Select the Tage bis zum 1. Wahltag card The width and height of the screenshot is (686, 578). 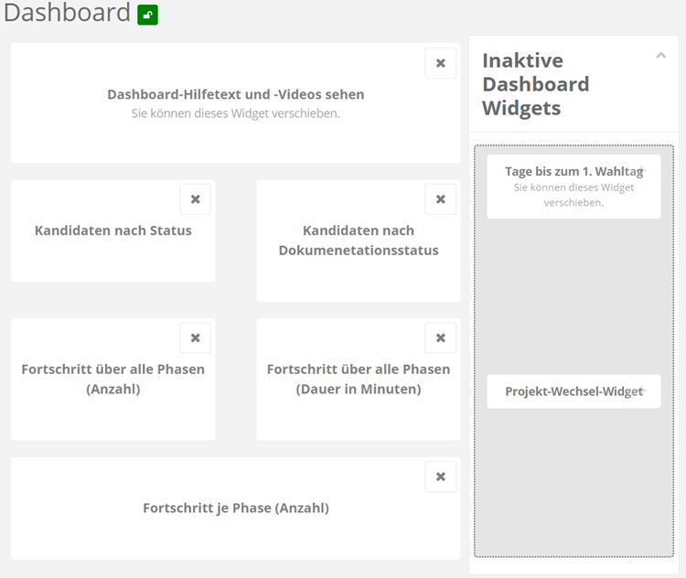click(573, 187)
